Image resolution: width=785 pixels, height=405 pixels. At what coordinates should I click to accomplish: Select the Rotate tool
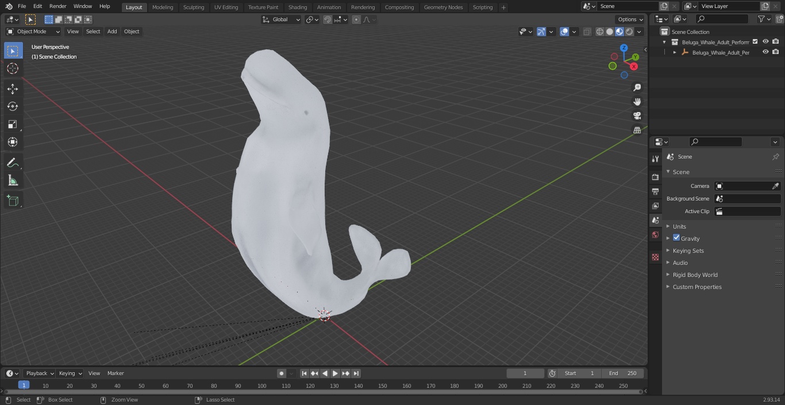coord(13,106)
